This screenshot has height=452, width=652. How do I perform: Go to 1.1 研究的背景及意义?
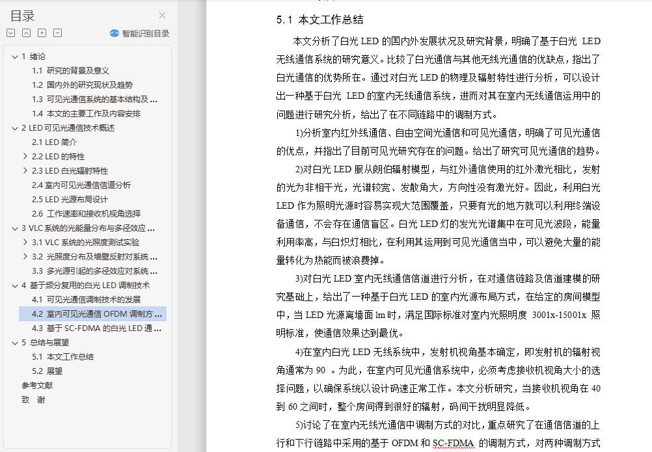[70, 71]
